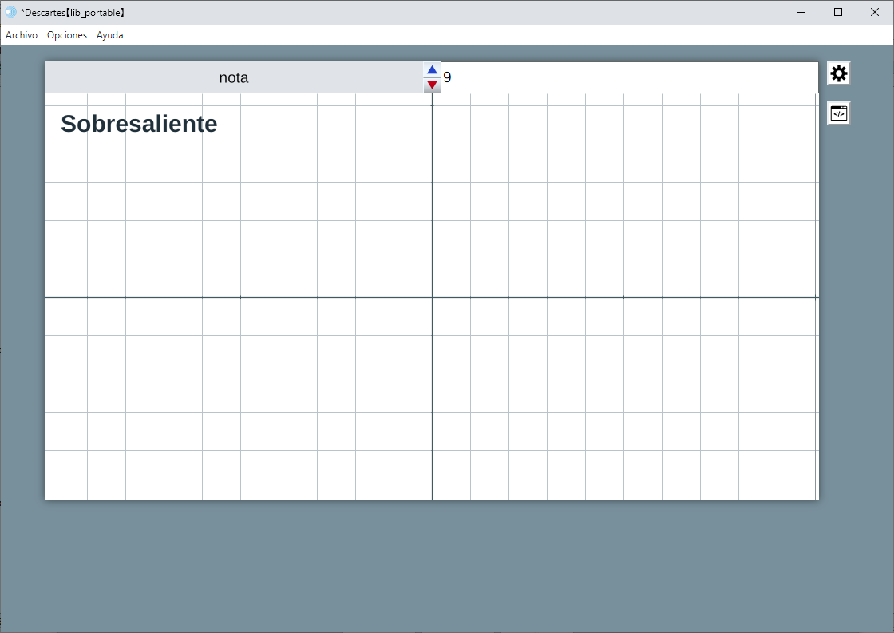Click the origin where the axes intersect
Screen dimensions: 894x633
pyautogui.click(x=432, y=297)
